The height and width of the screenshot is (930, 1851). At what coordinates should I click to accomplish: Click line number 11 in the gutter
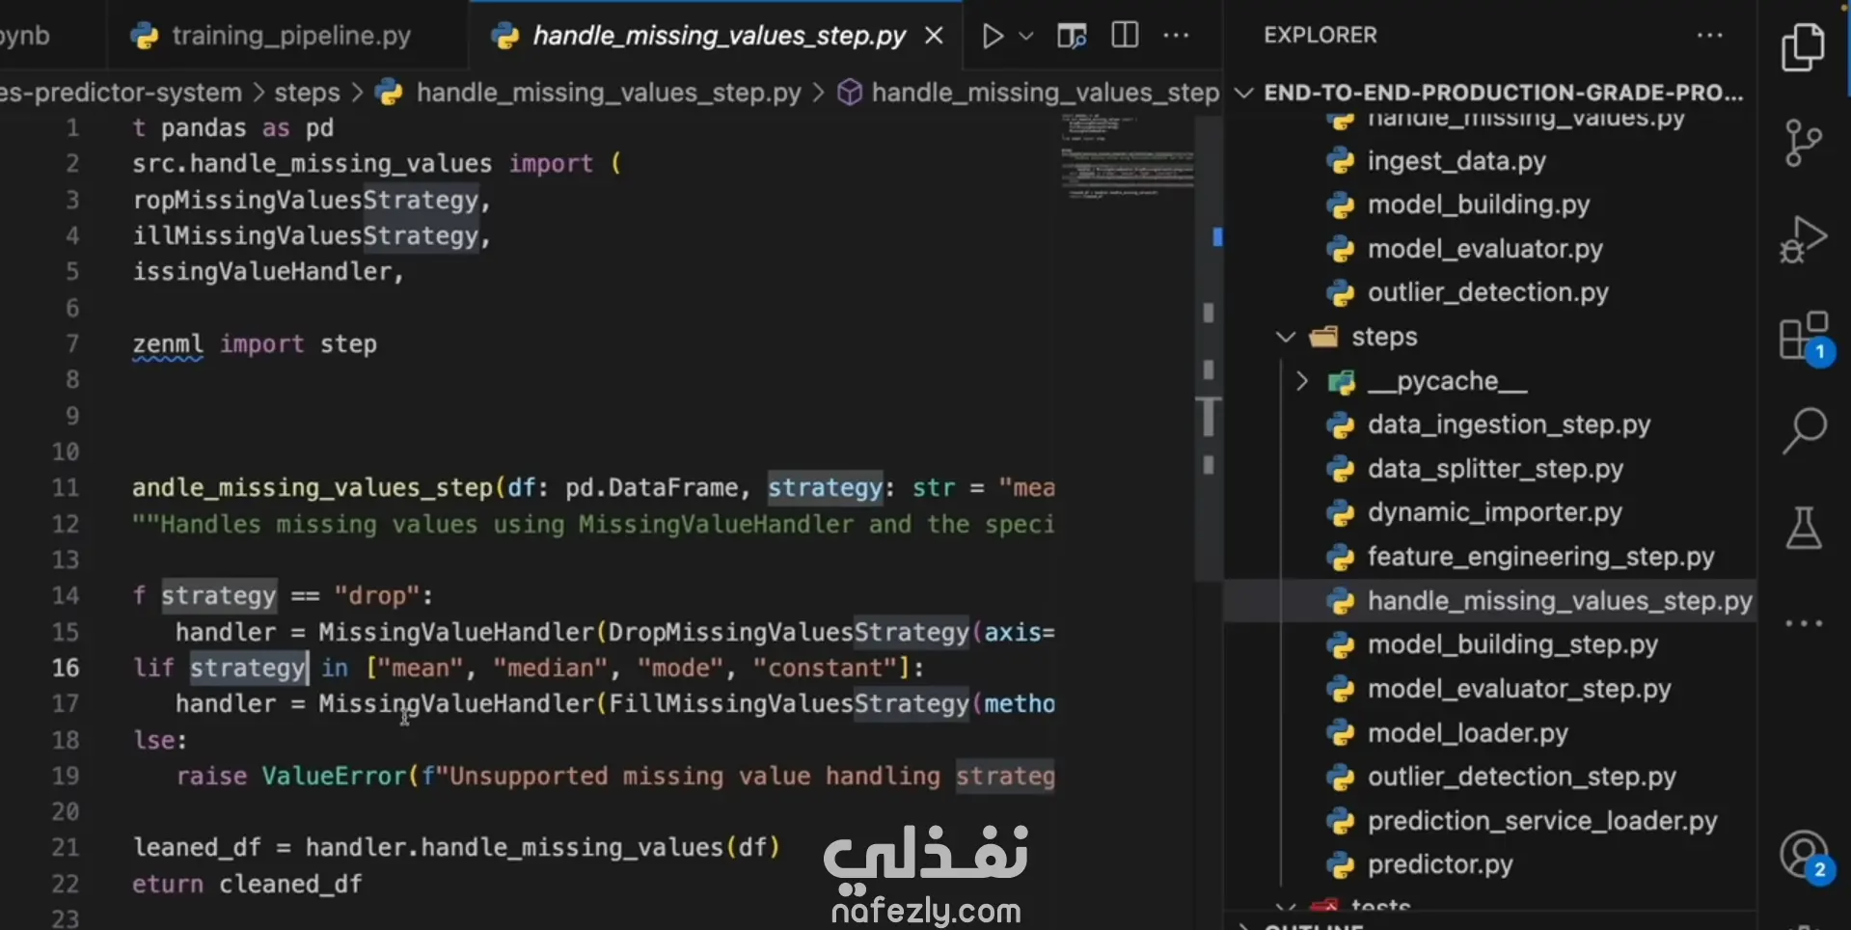point(66,487)
